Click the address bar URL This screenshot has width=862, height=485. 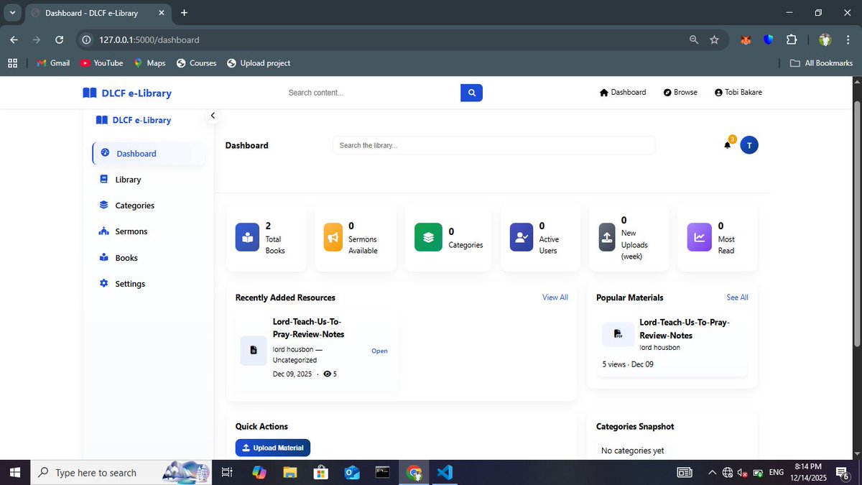point(149,40)
